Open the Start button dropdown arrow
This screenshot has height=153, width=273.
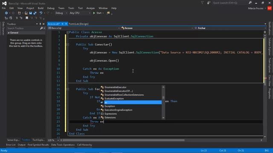pyautogui.click(x=103, y=13)
